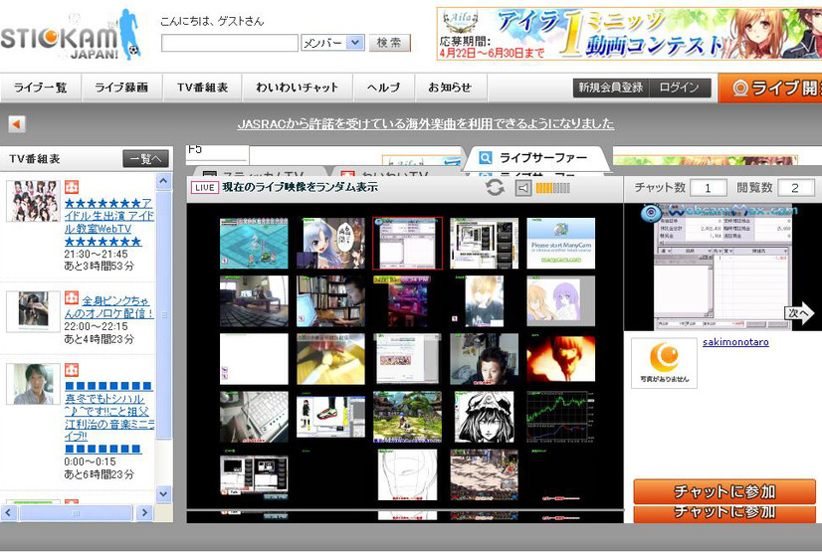
Task: Click the WebcamMax main video preview
Action: point(722,267)
